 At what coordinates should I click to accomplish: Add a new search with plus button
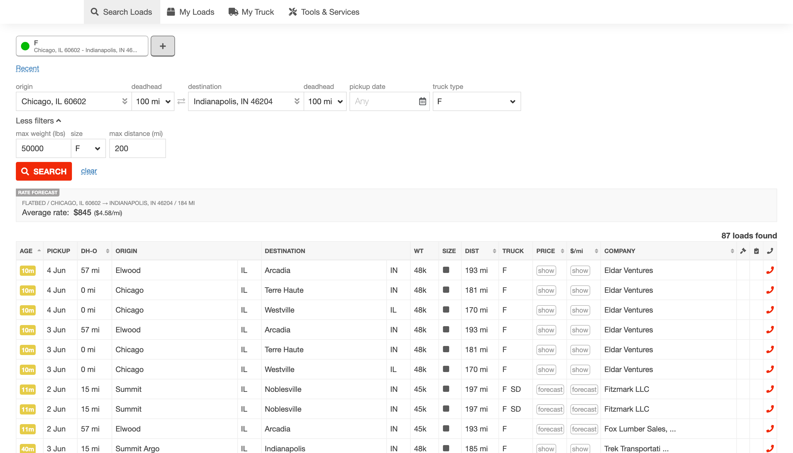[163, 46]
